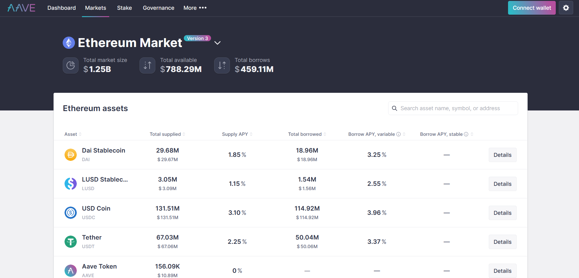Click the 1.85% supply APY value

pyautogui.click(x=237, y=155)
